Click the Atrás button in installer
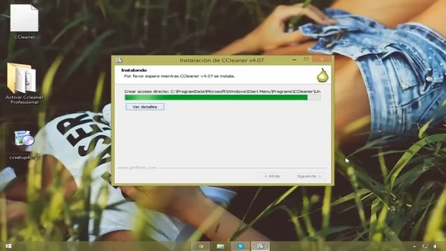This screenshot has width=446, height=251. tap(272, 176)
